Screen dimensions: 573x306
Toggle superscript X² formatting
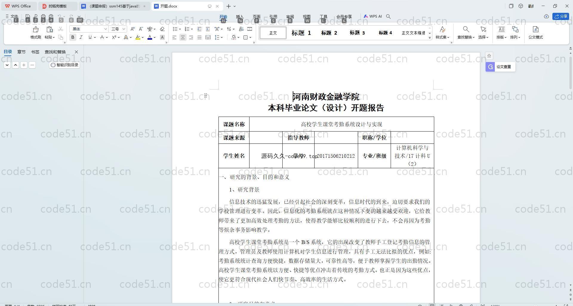tap(114, 37)
